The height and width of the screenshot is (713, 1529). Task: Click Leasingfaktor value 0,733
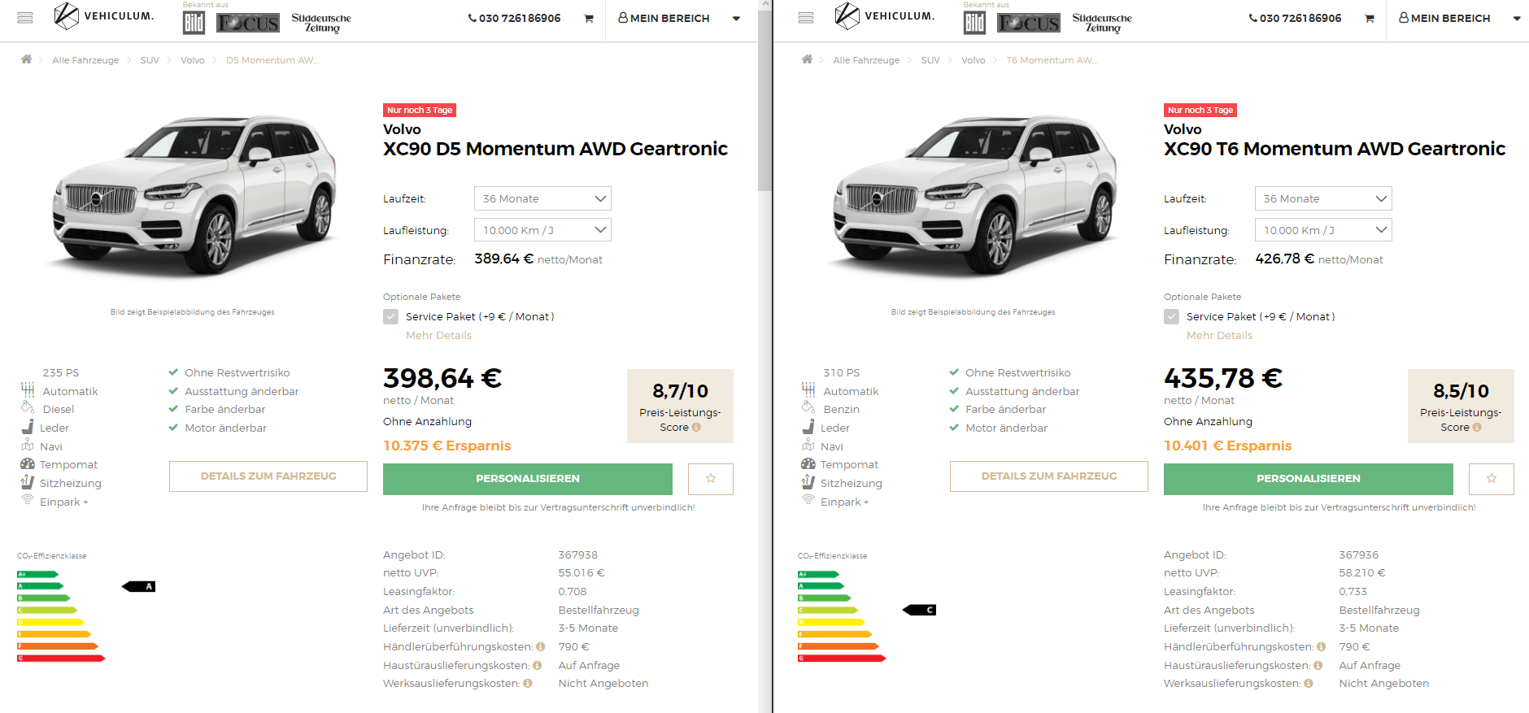tap(1353, 592)
